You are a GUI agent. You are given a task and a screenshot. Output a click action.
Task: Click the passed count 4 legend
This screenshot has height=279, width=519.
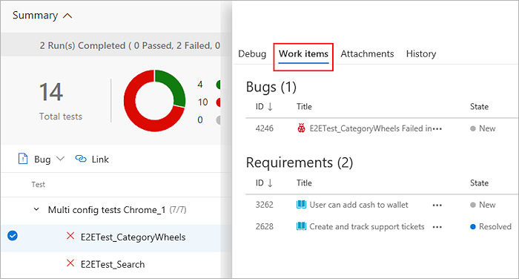point(200,85)
